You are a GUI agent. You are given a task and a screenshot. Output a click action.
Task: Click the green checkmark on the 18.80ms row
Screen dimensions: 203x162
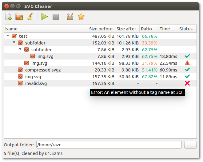(187, 56)
